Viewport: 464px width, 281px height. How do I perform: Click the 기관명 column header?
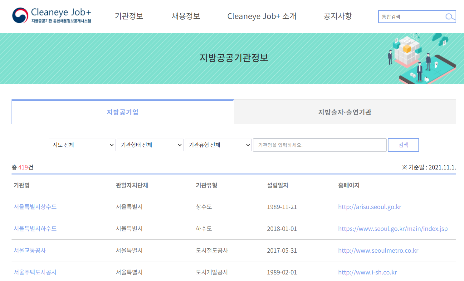point(22,185)
